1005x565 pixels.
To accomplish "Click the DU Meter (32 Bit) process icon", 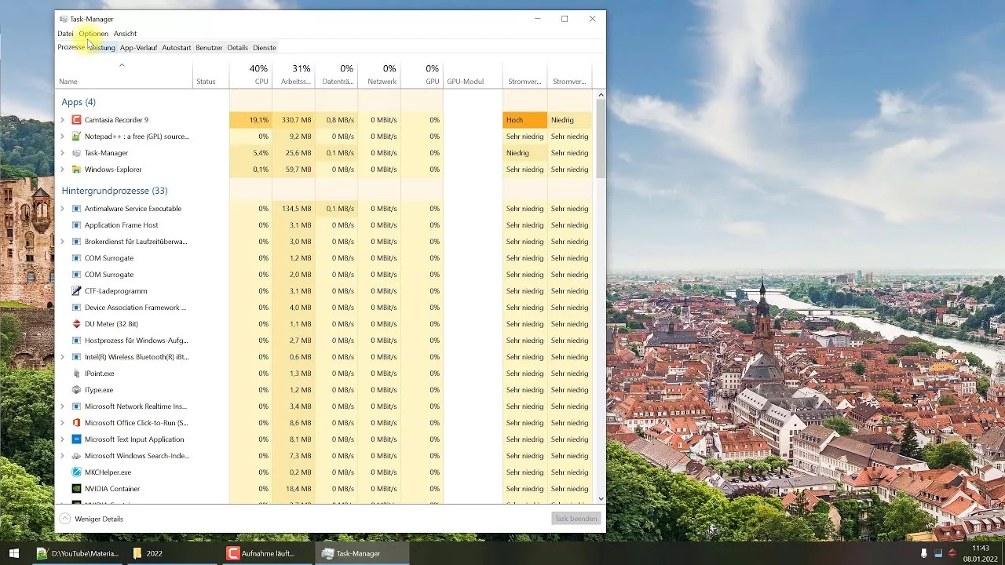I will [x=76, y=323].
